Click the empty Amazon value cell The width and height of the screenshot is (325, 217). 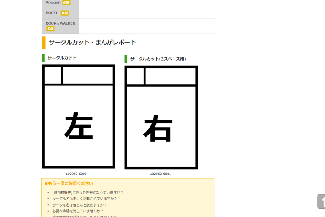coord(146,3)
